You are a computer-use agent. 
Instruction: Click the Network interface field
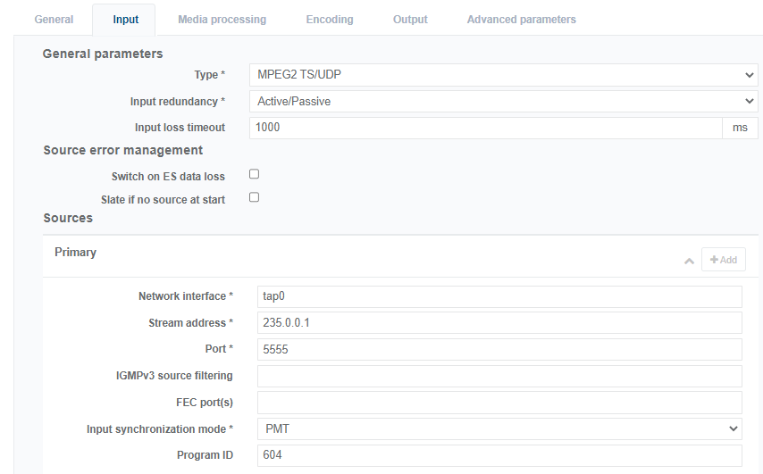click(x=499, y=296)
